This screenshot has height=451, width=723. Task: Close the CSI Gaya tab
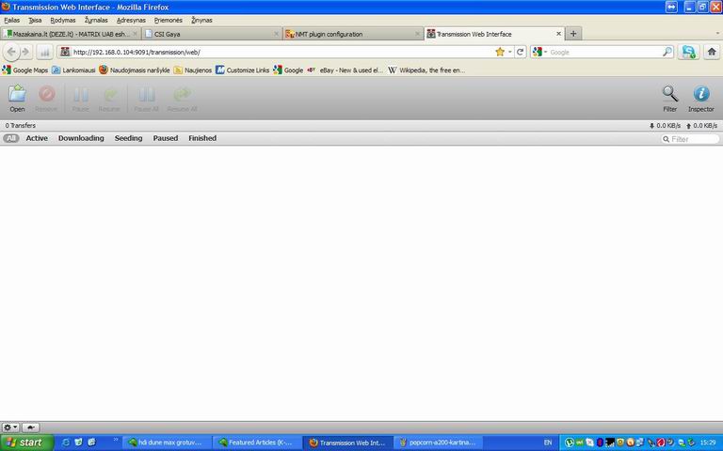(276, 34)
